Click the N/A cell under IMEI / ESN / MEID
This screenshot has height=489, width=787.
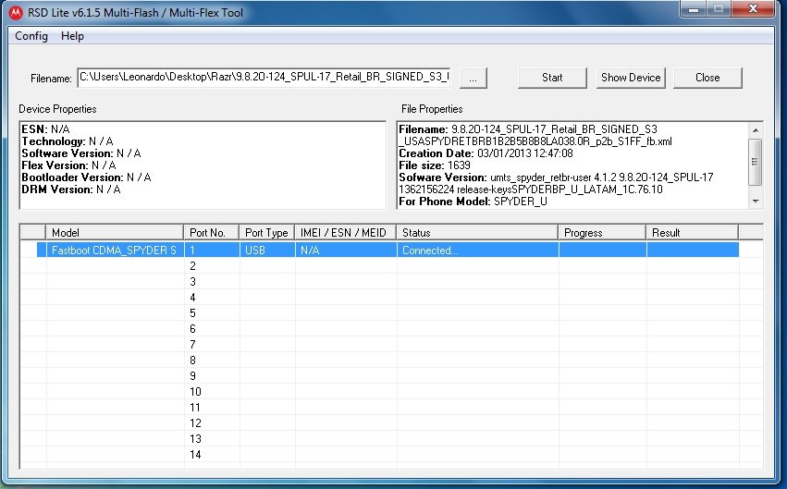tap(346, 250)
